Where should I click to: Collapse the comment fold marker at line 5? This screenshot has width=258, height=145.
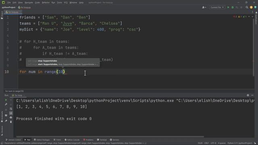tap(18, 41)
